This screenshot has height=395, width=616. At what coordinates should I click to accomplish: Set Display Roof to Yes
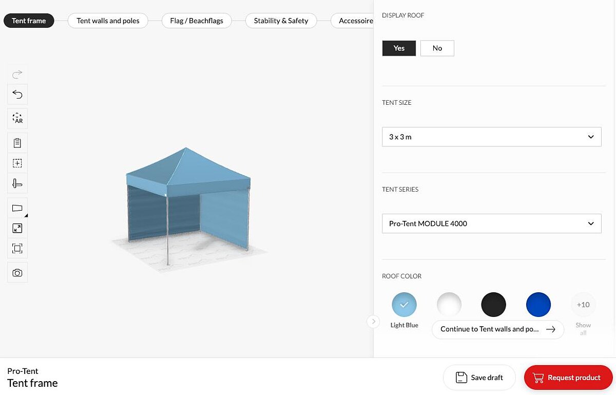[x=399, y=48]
